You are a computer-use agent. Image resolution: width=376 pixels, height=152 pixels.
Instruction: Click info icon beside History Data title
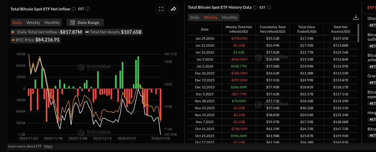[x=255, y=7]
